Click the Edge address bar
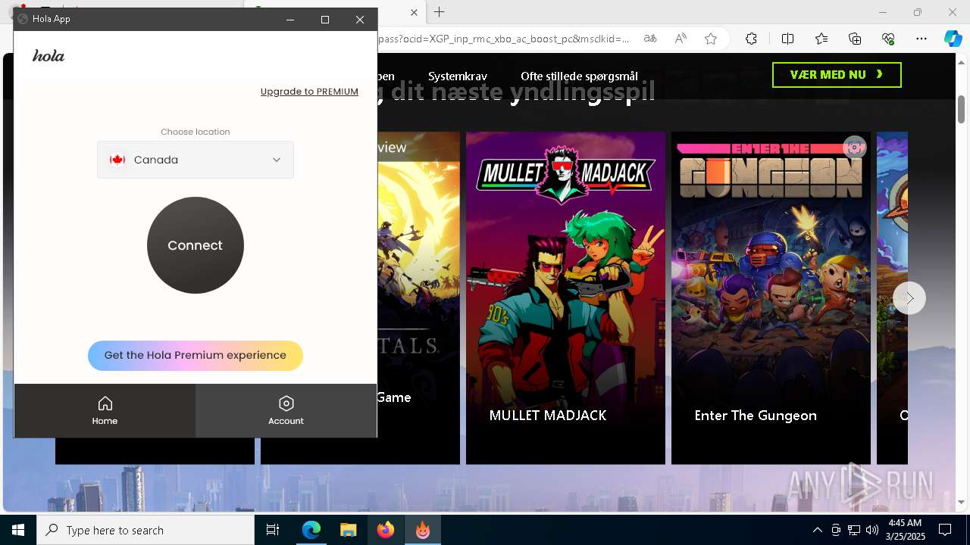This screenshot has height=545, width=970. [x=503, y=39]
